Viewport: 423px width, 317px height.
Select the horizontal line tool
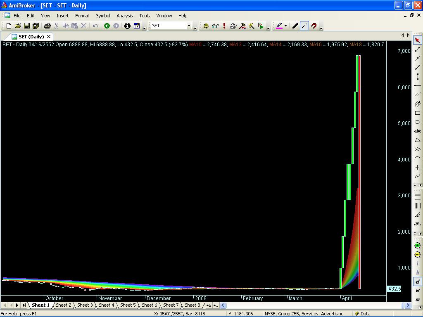pyautogui.click(x=417, y=86)
